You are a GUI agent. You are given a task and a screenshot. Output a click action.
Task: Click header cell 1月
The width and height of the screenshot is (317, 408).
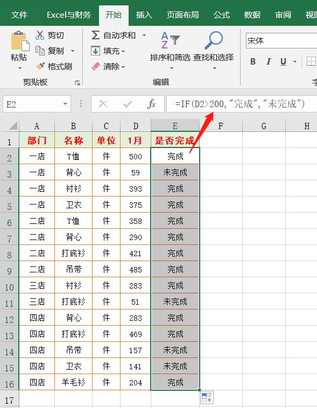[x=136, y=140]
